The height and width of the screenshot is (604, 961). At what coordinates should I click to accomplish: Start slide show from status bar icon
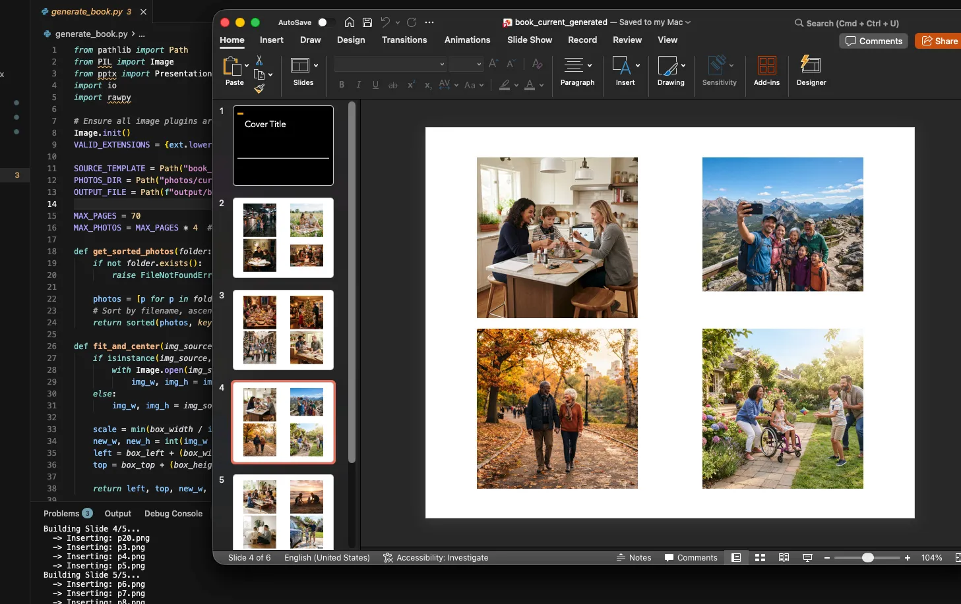click(807, 558)
